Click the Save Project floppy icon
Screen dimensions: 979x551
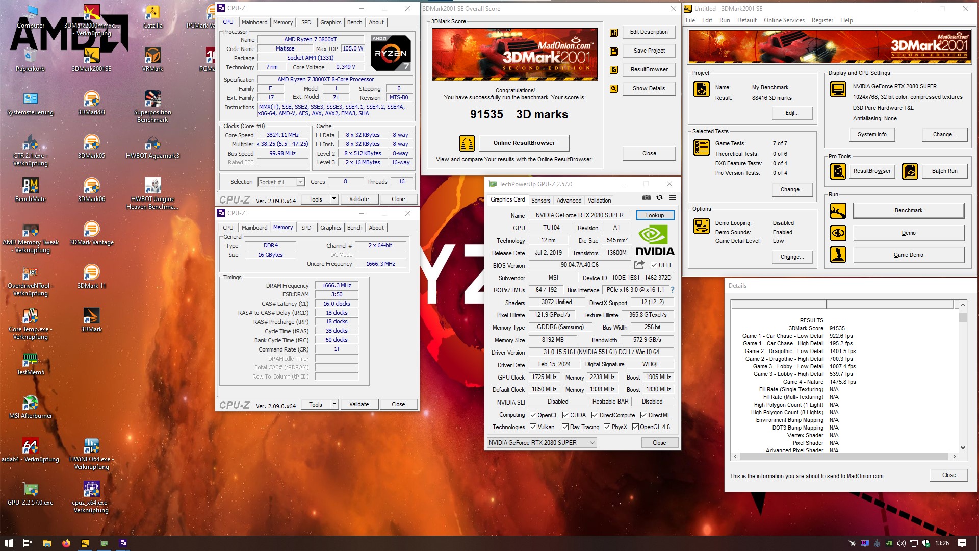tap(614, 51)
